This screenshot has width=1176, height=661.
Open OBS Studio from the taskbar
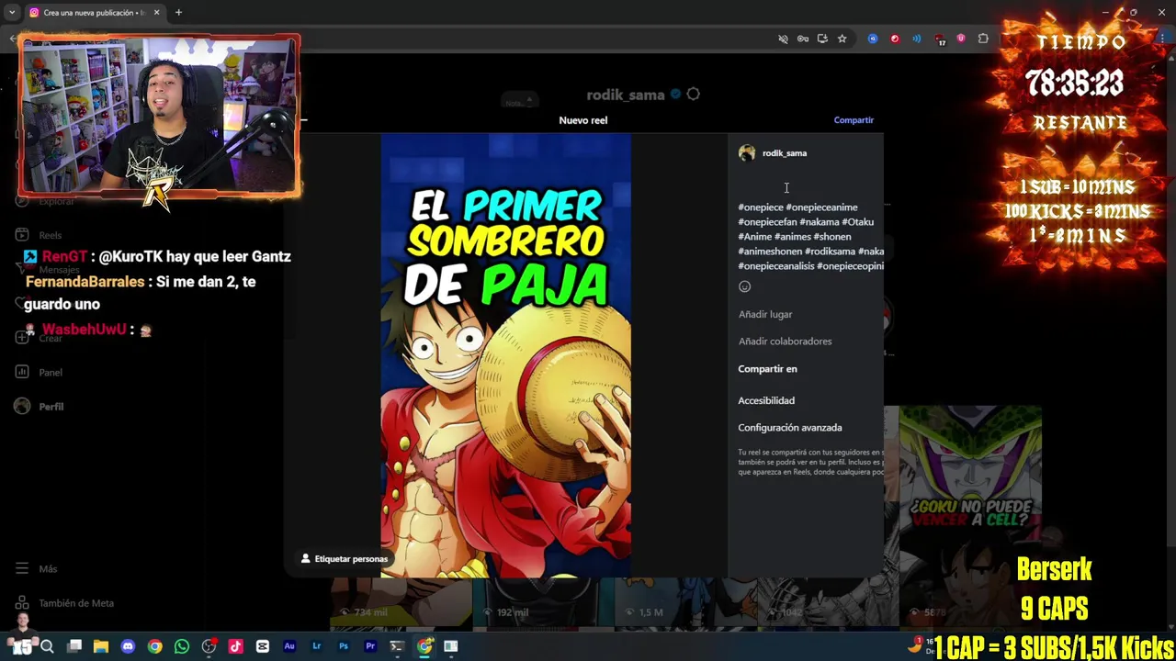pyautogui.click(x=209, y=646)
